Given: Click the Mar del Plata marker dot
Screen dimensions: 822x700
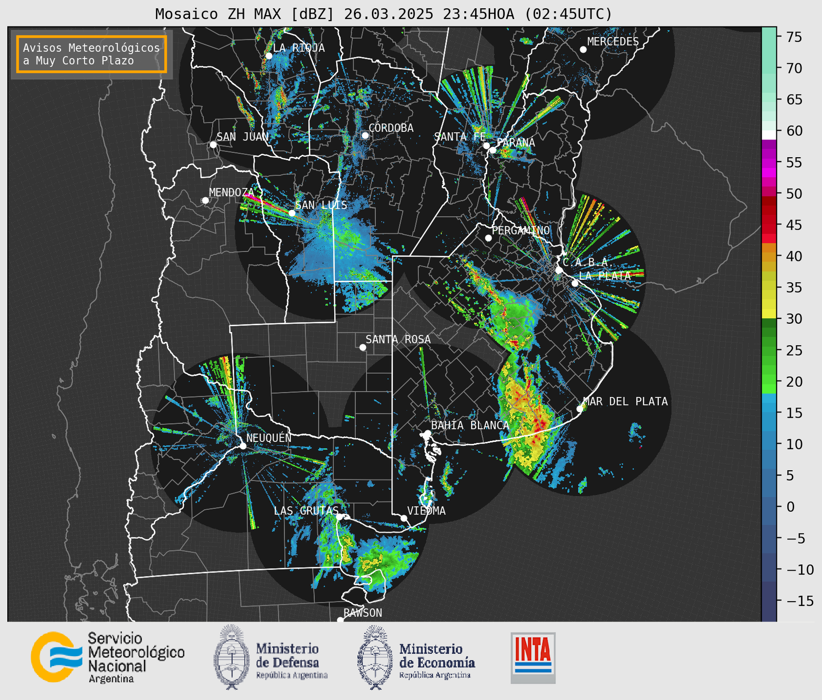Looking at the screenshot, I should click(x=580, y=409).
